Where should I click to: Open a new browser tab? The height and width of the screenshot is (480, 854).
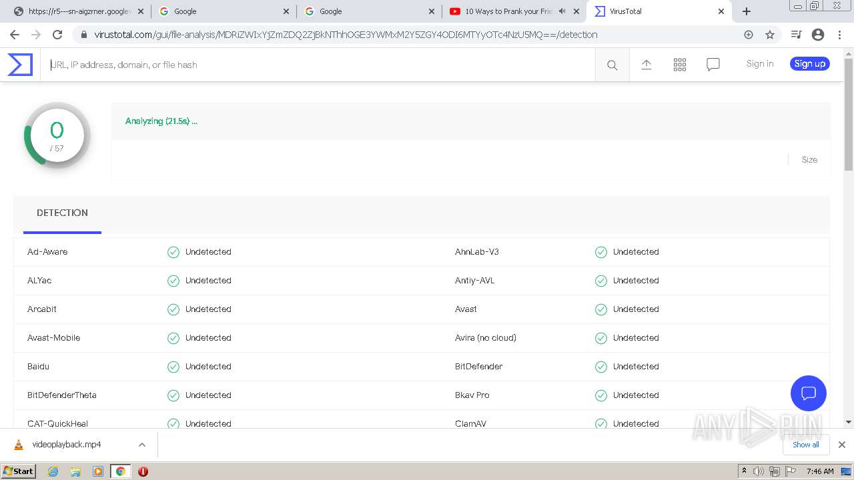747,11
